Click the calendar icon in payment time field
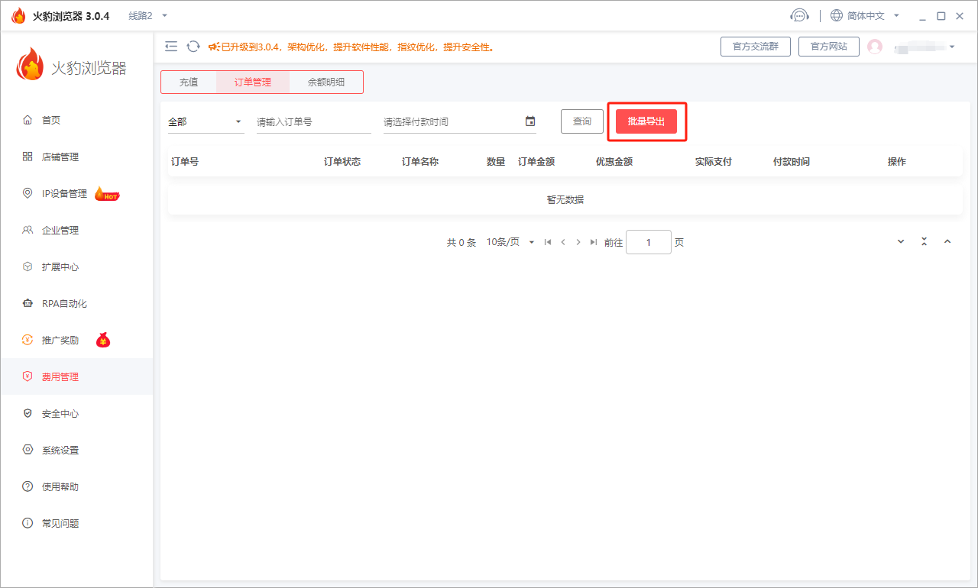Screen dimensions: 978x588 coord(530,121)
